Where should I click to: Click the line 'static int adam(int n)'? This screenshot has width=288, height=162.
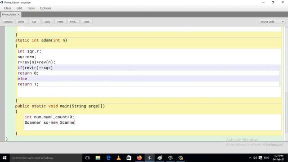pos(41,40)
